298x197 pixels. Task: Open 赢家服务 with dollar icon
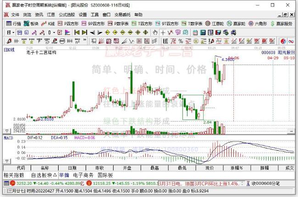pyautogui.click(x=281, y=23)
